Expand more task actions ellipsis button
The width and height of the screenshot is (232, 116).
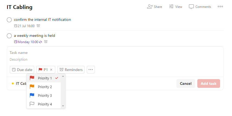tap(91, 70)
